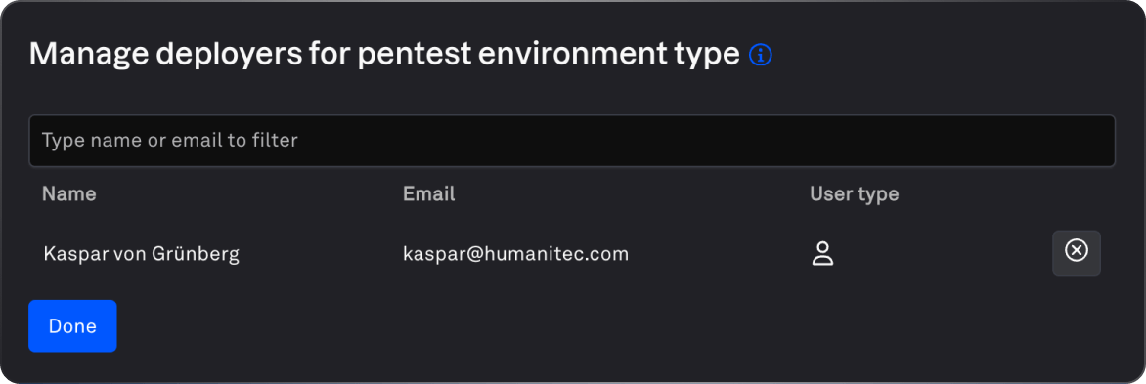Click the 'Manage deployers for pentest environment type' title
The height and width of the screenshot is (384, 1146).
point(384,55)
